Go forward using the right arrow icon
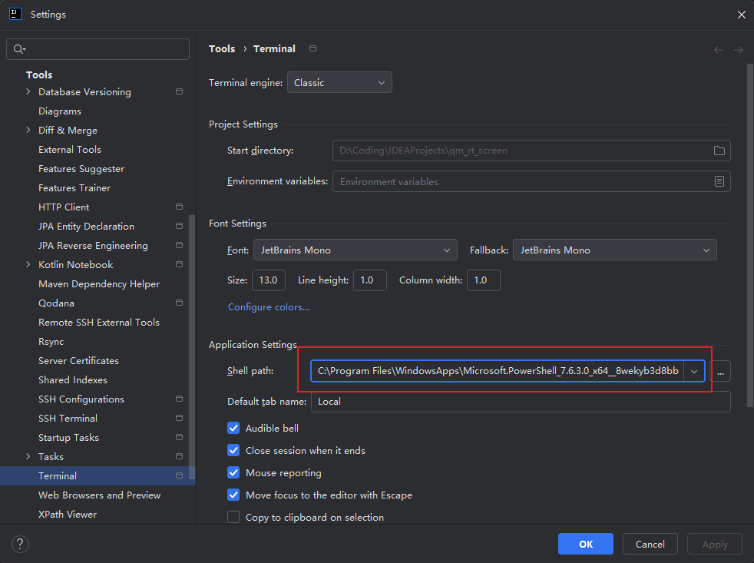 pyautogui.click(x=739, y=50)
